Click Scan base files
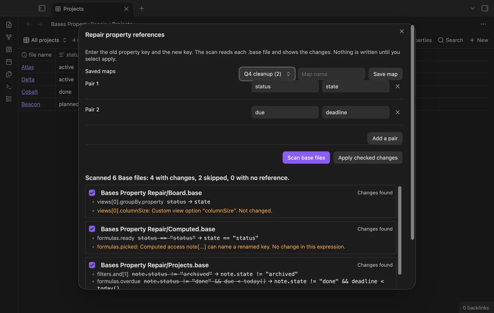This screenshot has height=313, width=494. point(306,158)
